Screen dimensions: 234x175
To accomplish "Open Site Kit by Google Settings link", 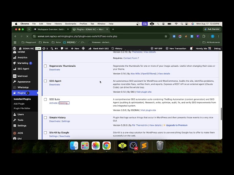I will (53, 136).
